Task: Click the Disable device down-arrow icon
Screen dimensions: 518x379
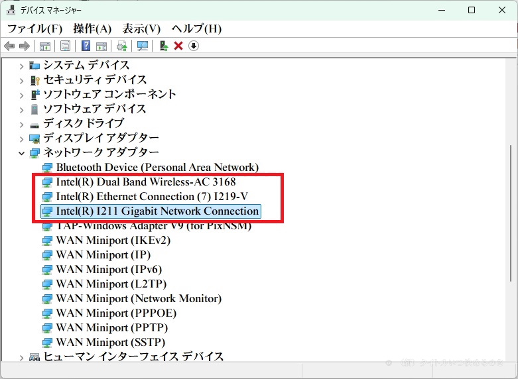Action: tap(194, 46)
